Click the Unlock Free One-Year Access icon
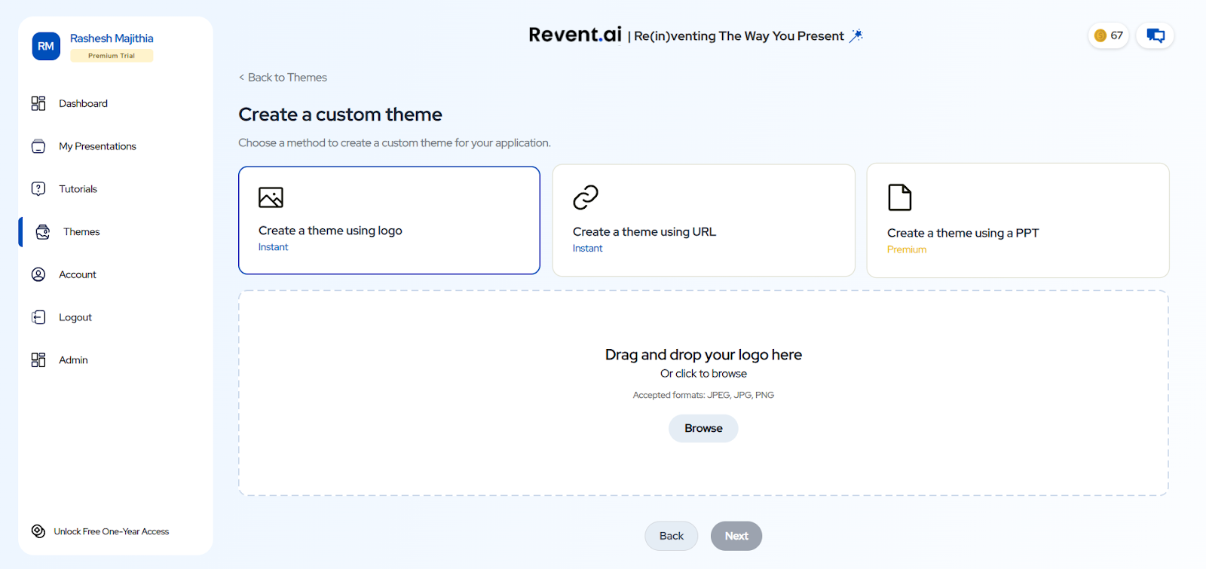 point(38,531)
